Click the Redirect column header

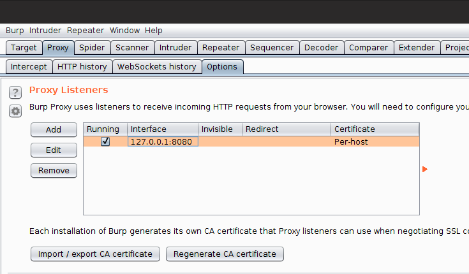287,129
